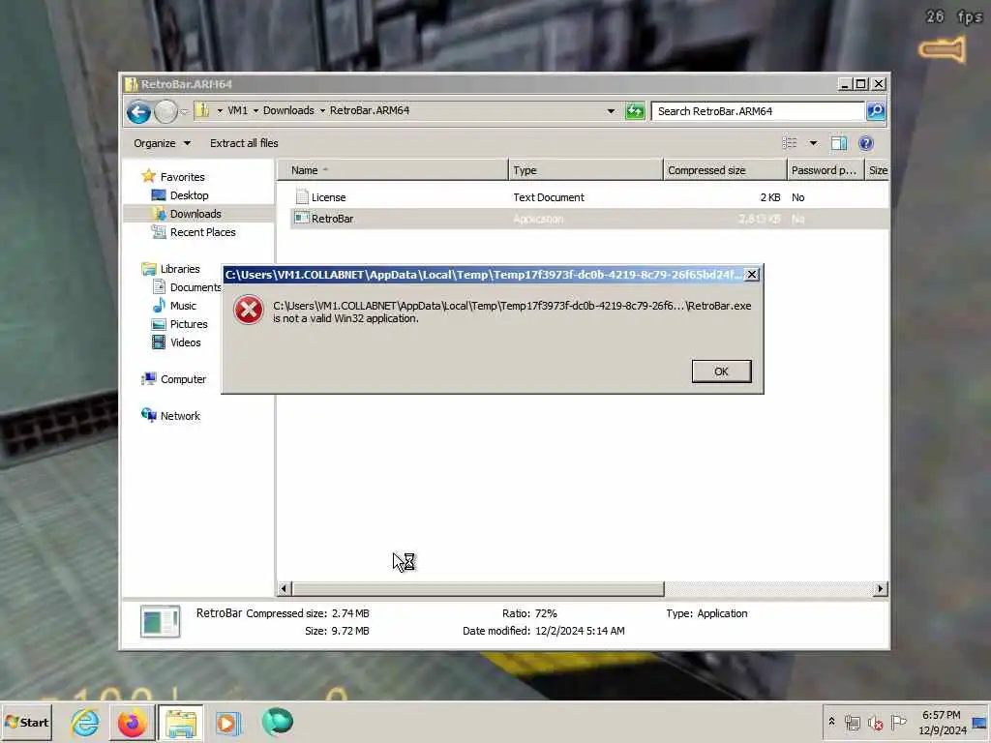Click the horizontal scrollbar thumb
This screenshot has height=743, width=991.
click(x=478, y=589)
